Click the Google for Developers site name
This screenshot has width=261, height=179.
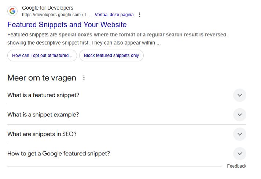tap(48, 8)
